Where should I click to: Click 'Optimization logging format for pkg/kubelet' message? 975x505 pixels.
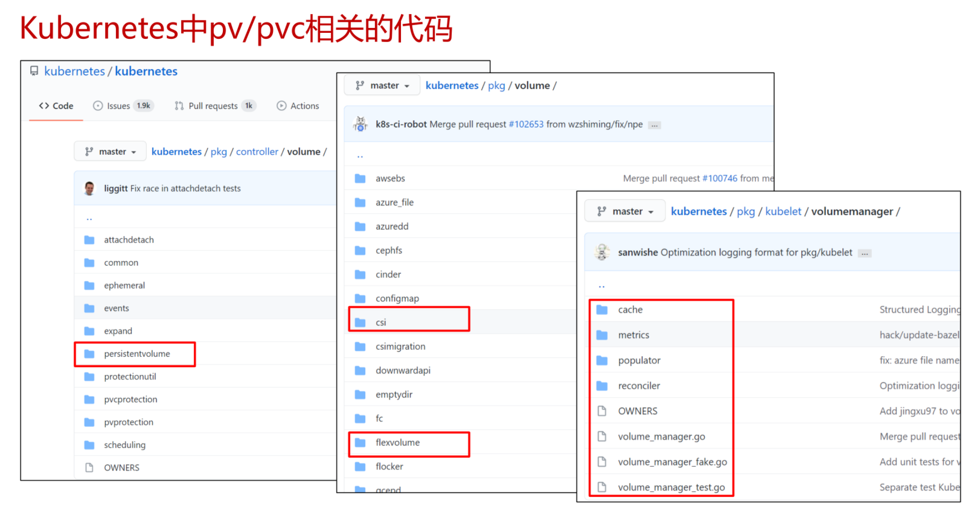coord(756,252)
